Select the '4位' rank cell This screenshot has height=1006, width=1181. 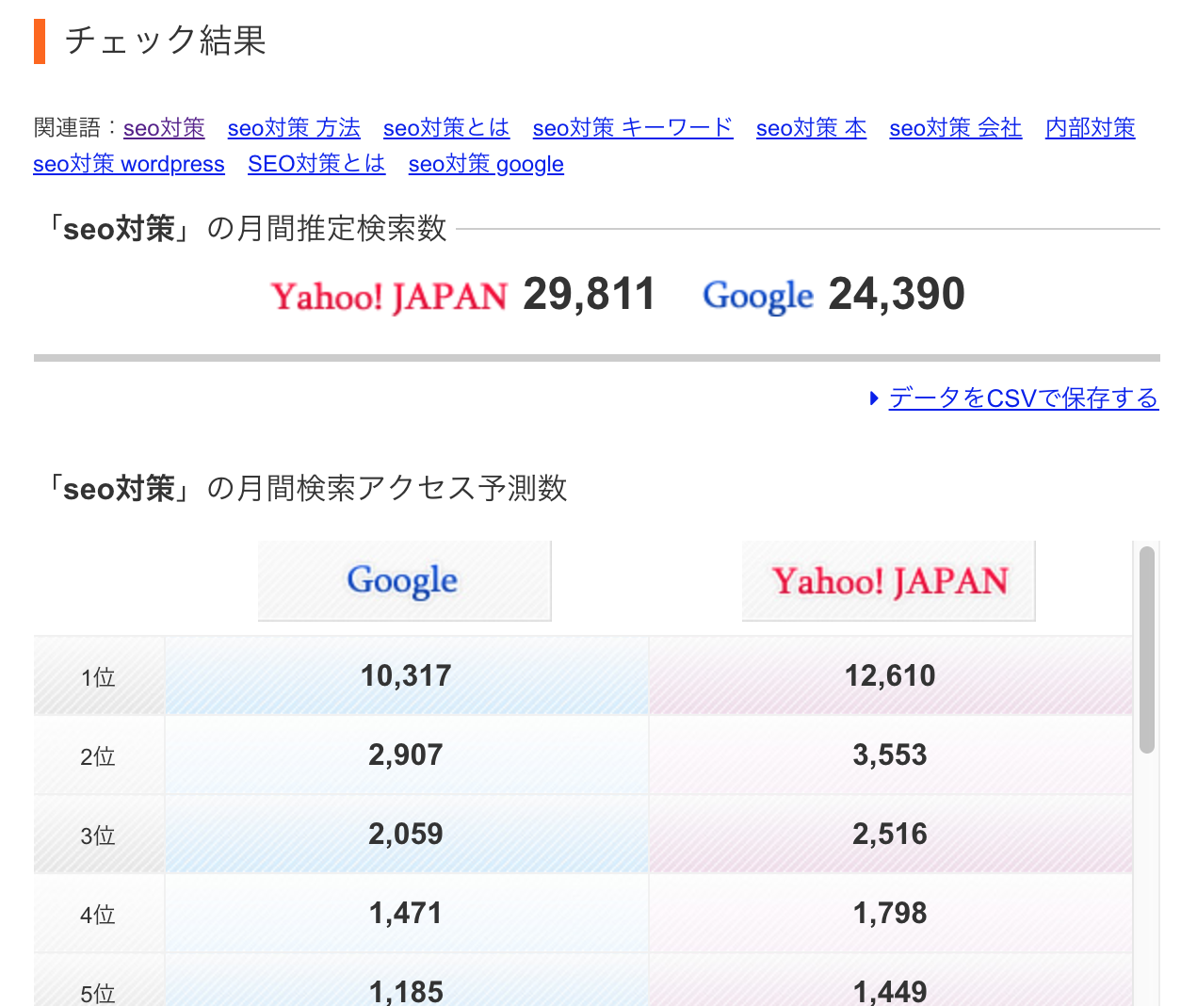(x=99, y=914)
